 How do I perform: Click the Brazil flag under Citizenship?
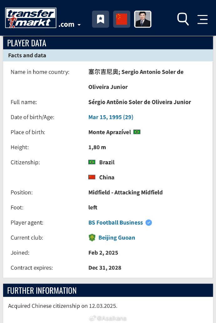(92, 162)
